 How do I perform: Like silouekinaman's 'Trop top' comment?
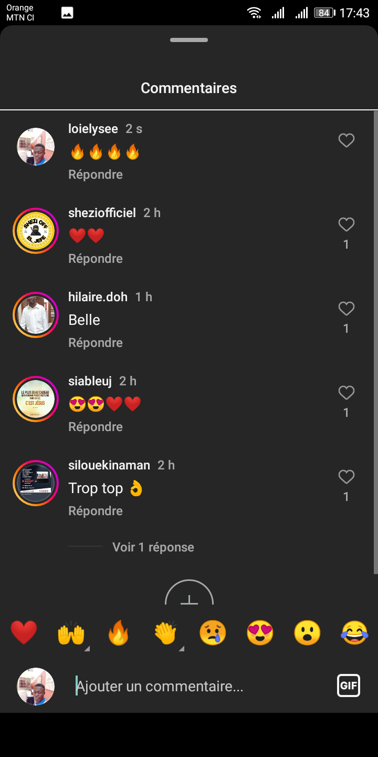point(346,477)
